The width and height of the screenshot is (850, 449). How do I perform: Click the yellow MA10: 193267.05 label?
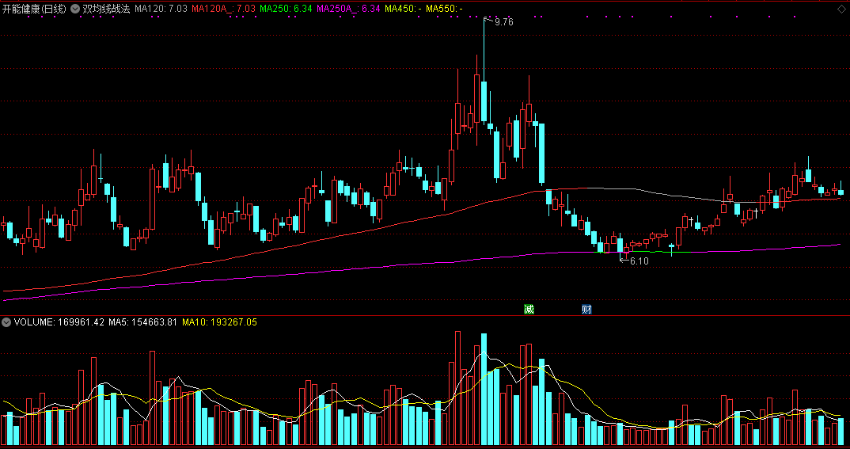pos(219,322)
